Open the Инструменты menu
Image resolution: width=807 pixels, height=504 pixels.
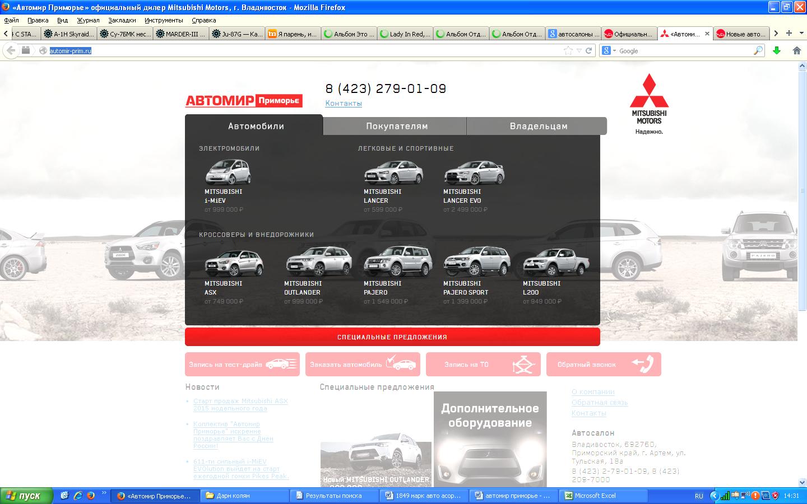pyautogui.click(x=164, y=20)
